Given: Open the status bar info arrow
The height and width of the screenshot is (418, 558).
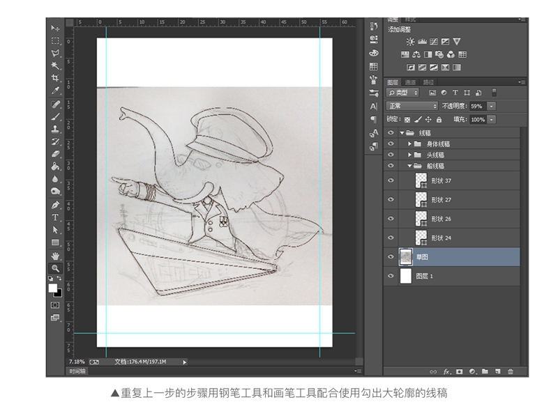Looking at the screenshot, I should tap(184, 362).
